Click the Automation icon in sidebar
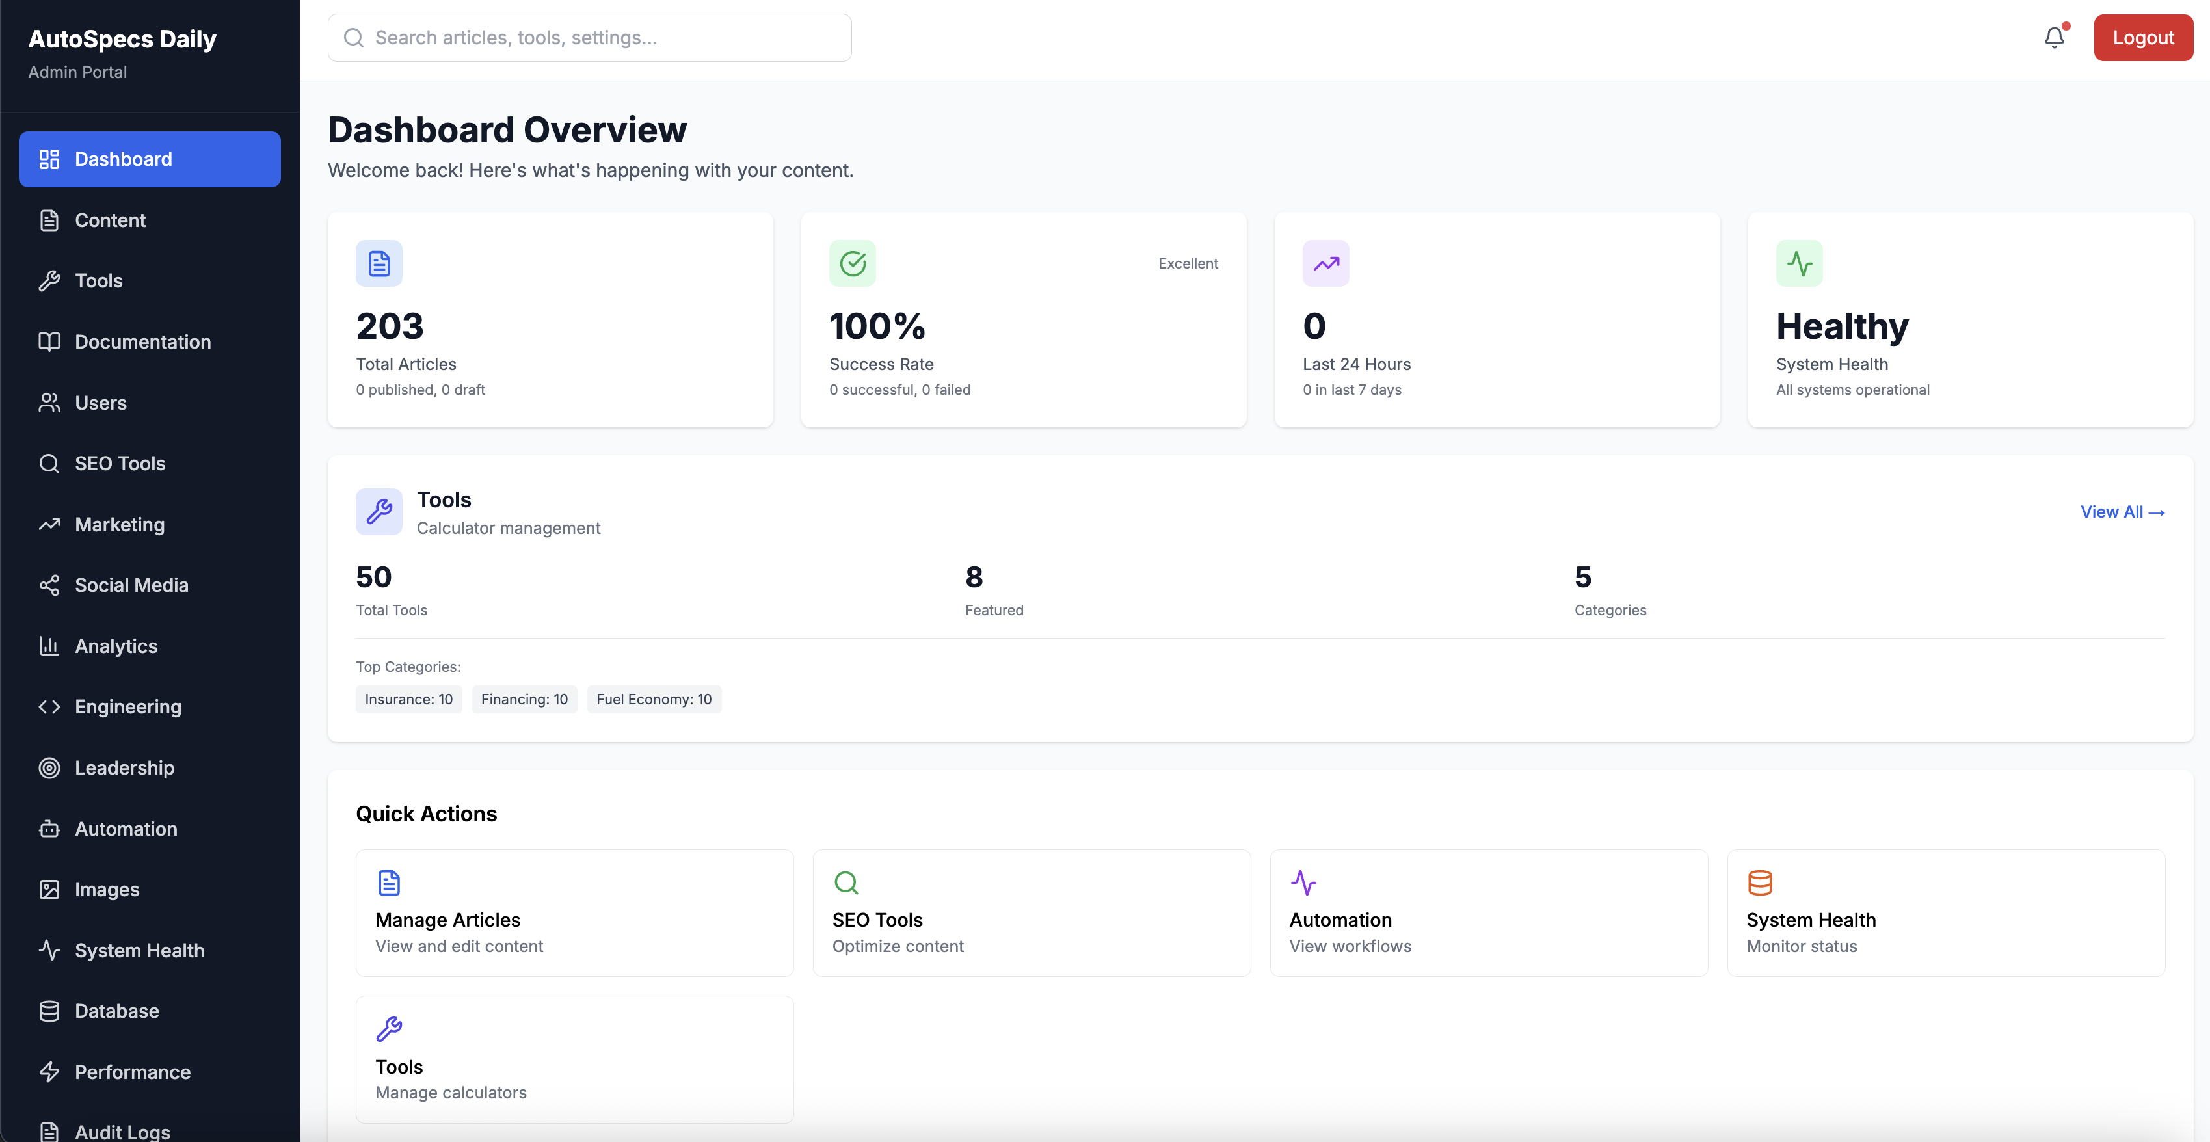2210x1142 pixels. [x=49, y=828]
